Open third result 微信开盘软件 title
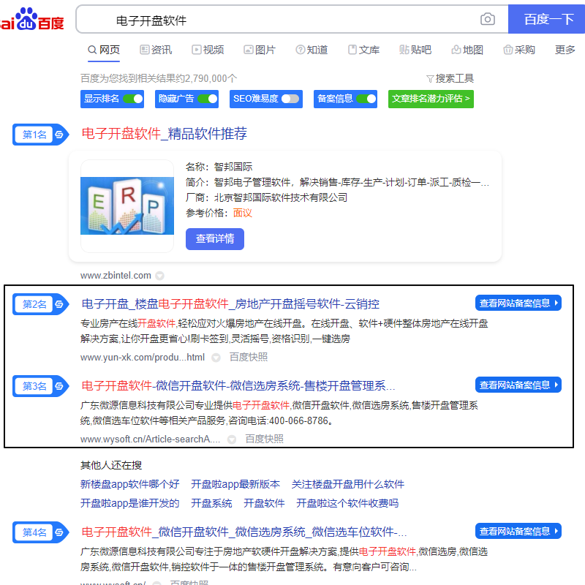585x585 pixels. (238, 386)
